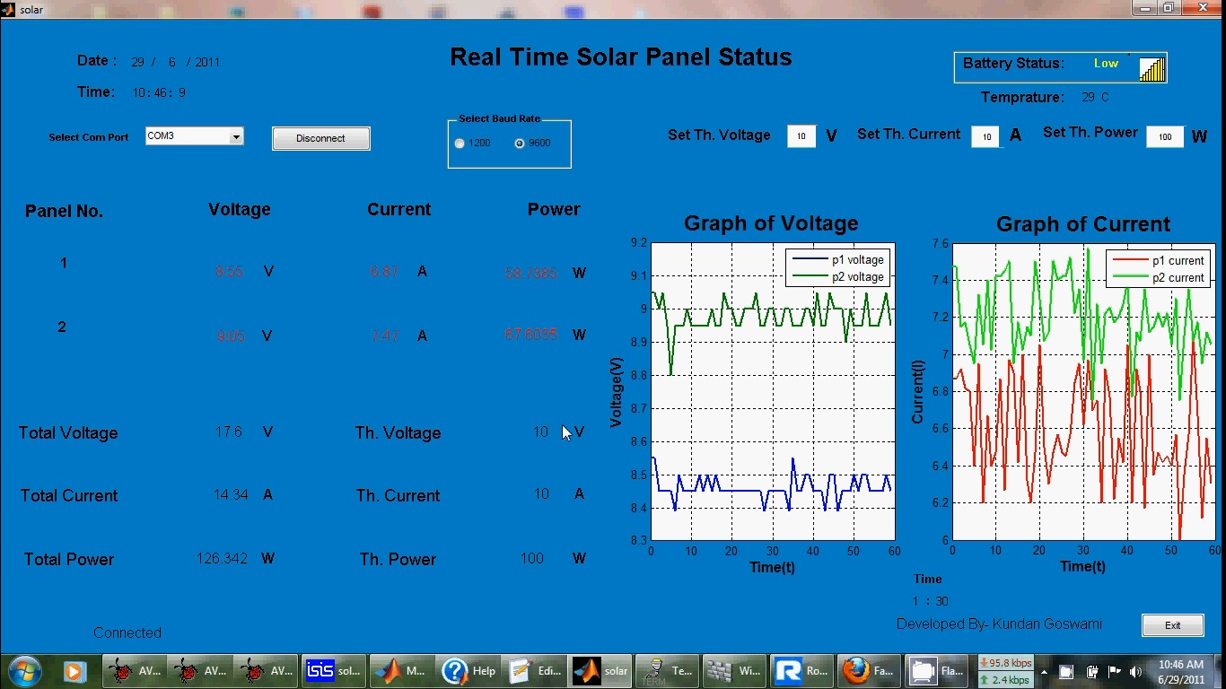Click the Windows Start orb

coord(24,670)
